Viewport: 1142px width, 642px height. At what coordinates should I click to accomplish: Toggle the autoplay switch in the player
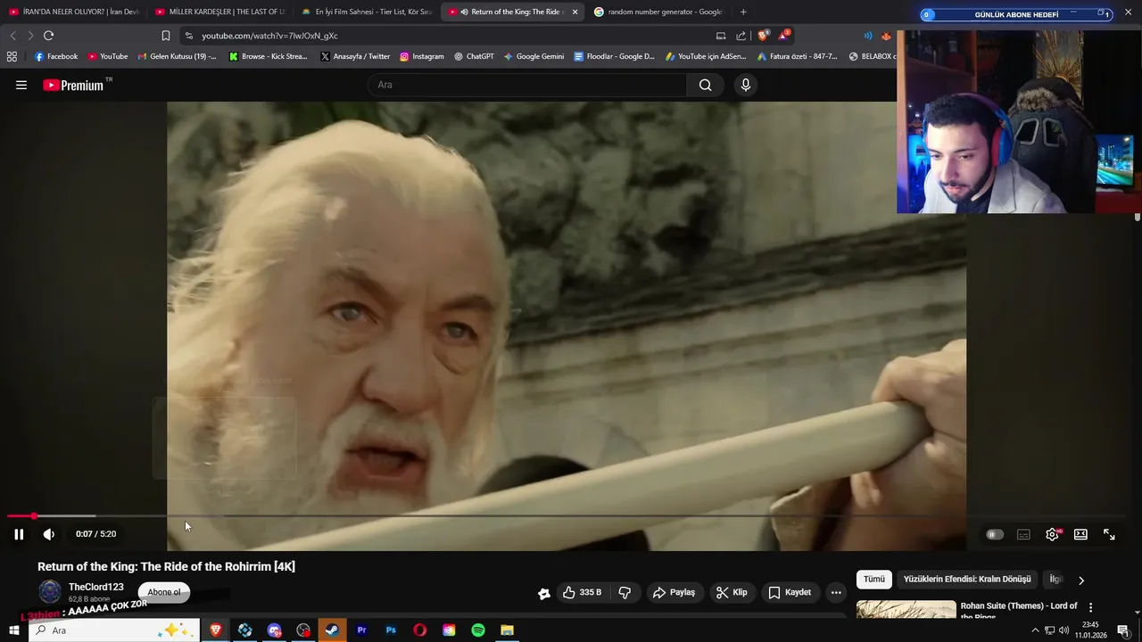click(995, 534)
